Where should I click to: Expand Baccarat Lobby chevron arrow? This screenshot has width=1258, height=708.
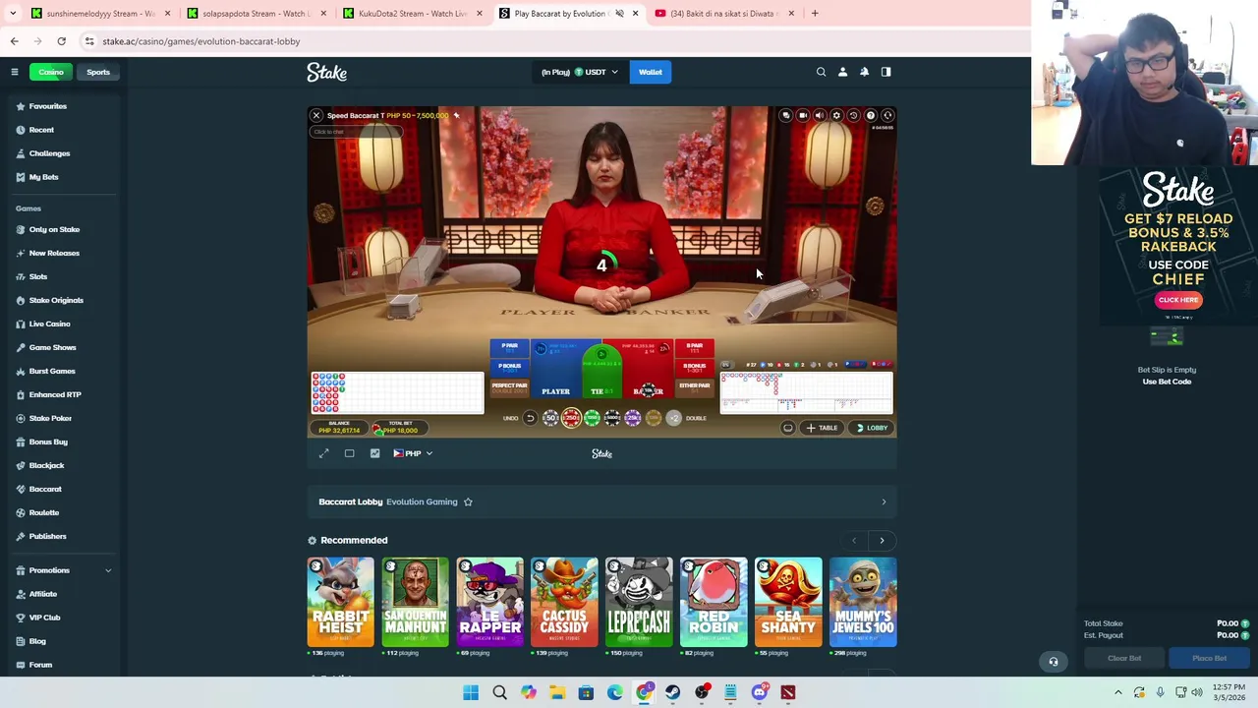884,502
